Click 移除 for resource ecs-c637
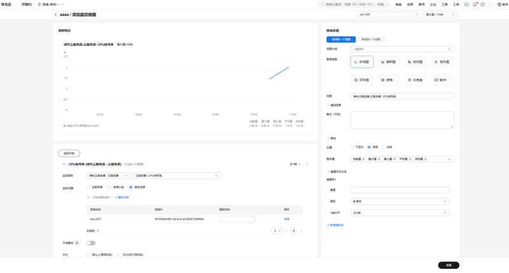Image resolution: width=509 pixels, height=273 pixels. pyautogui.click(x=287, y=219)
